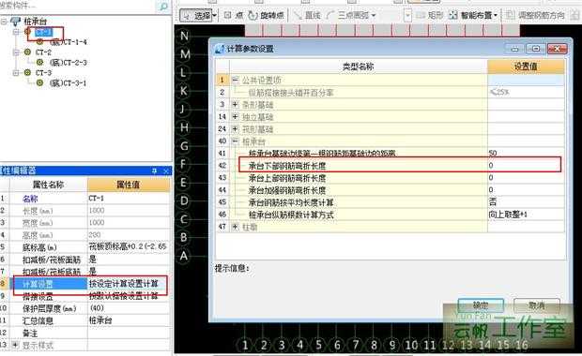
Task: Click the 备注 property value cell
Action: pos(129,333)
